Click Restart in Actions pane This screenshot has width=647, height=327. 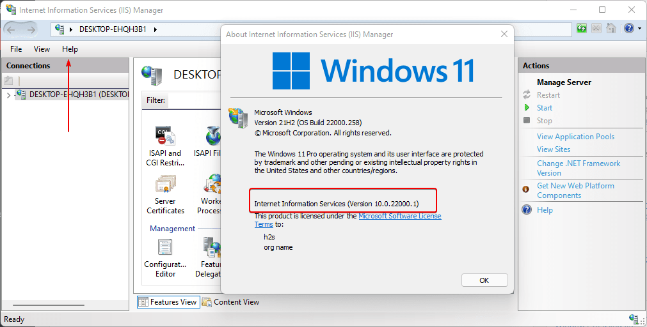coord(548,95)
